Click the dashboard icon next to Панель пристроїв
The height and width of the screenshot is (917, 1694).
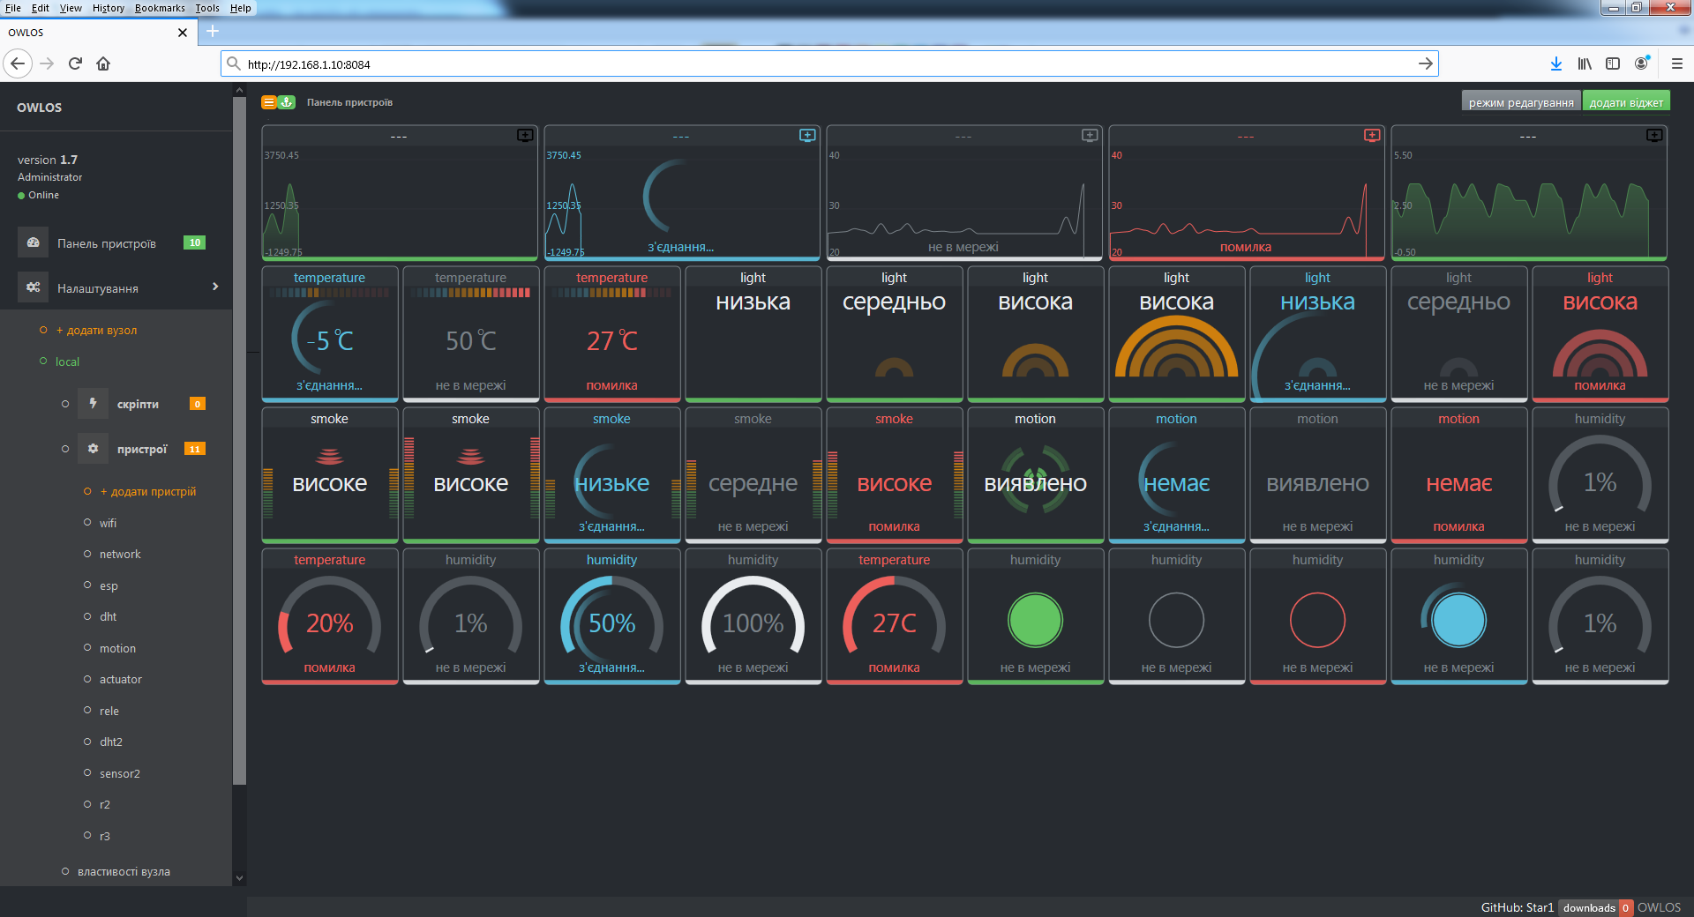pyautogui.click(x=34, y=242)
